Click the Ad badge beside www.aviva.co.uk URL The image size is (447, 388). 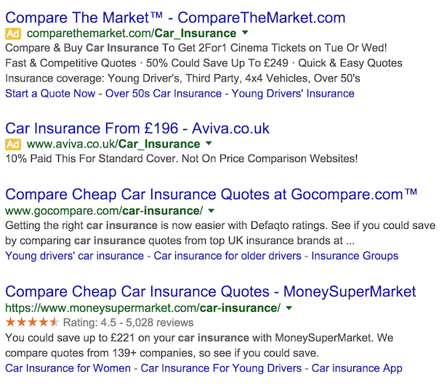click(12, 144)
